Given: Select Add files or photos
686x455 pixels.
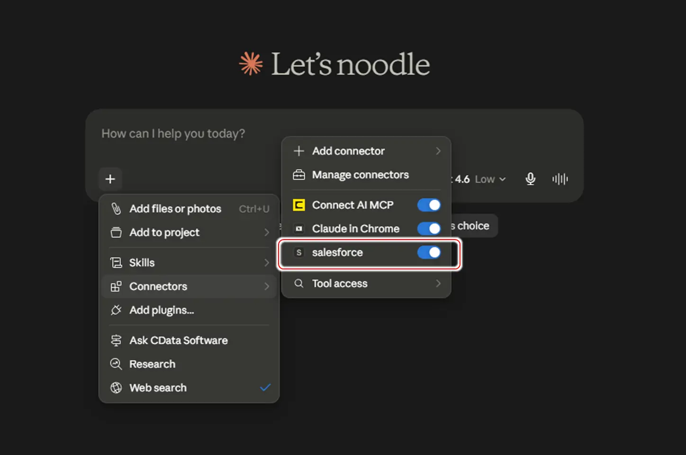Looking at the screenshot, I should coord(189,209).
